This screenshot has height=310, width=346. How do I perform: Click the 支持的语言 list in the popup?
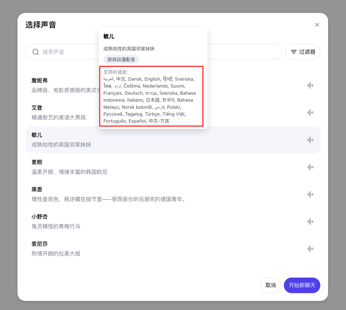(153, 96)
